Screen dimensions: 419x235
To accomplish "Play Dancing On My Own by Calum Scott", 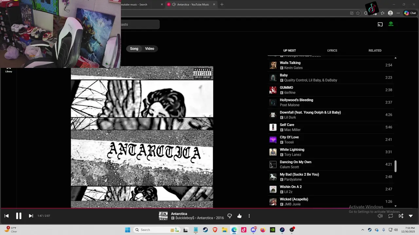I will pyautogui.click(x=331, y=164).
